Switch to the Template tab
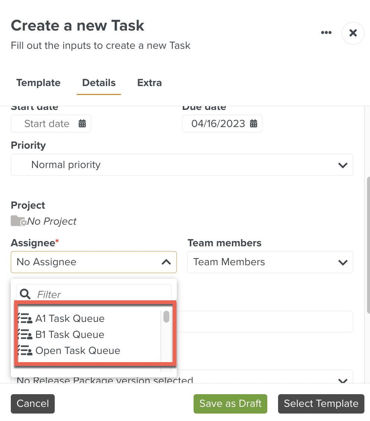The width and height of the screenshot is (370, 421). [38, 83]
